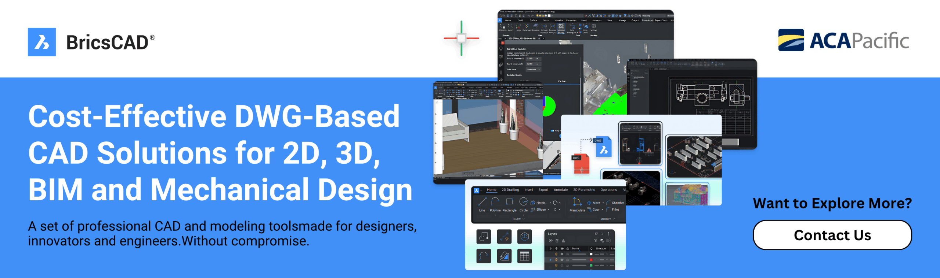Toggle freeze sun icon on the white layer
Viewport: 940px width, 278px height.
pyautogui.click(x=562, y=254)
